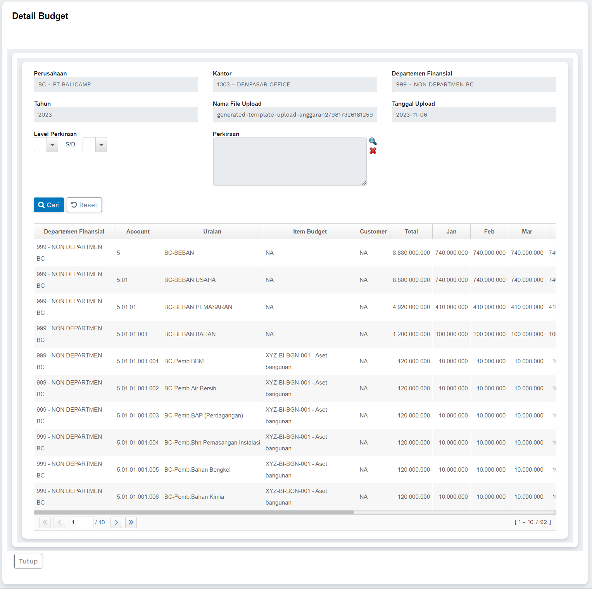This screenshot has height=589, width=592.
Task: Click the Total column header
Action: point(411,232)
